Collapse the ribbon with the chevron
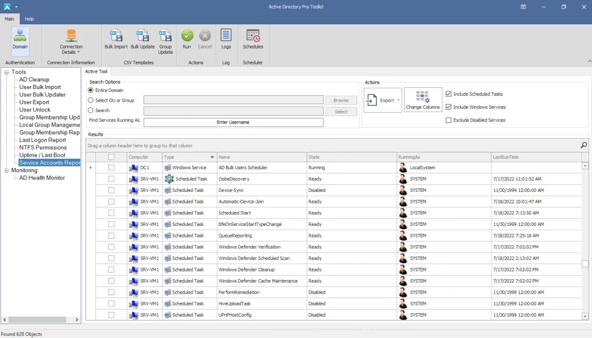This screenshot has height=338, width=592. point(589,61)
